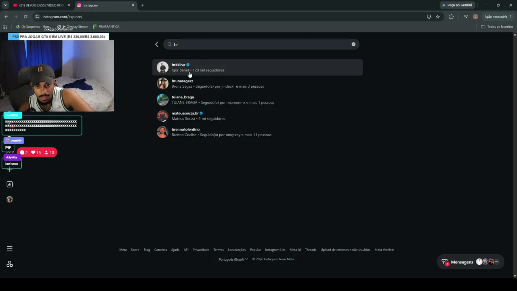View site information for instagram.com
Viewport: 517px width, 291px height.
tap(37, 17)
